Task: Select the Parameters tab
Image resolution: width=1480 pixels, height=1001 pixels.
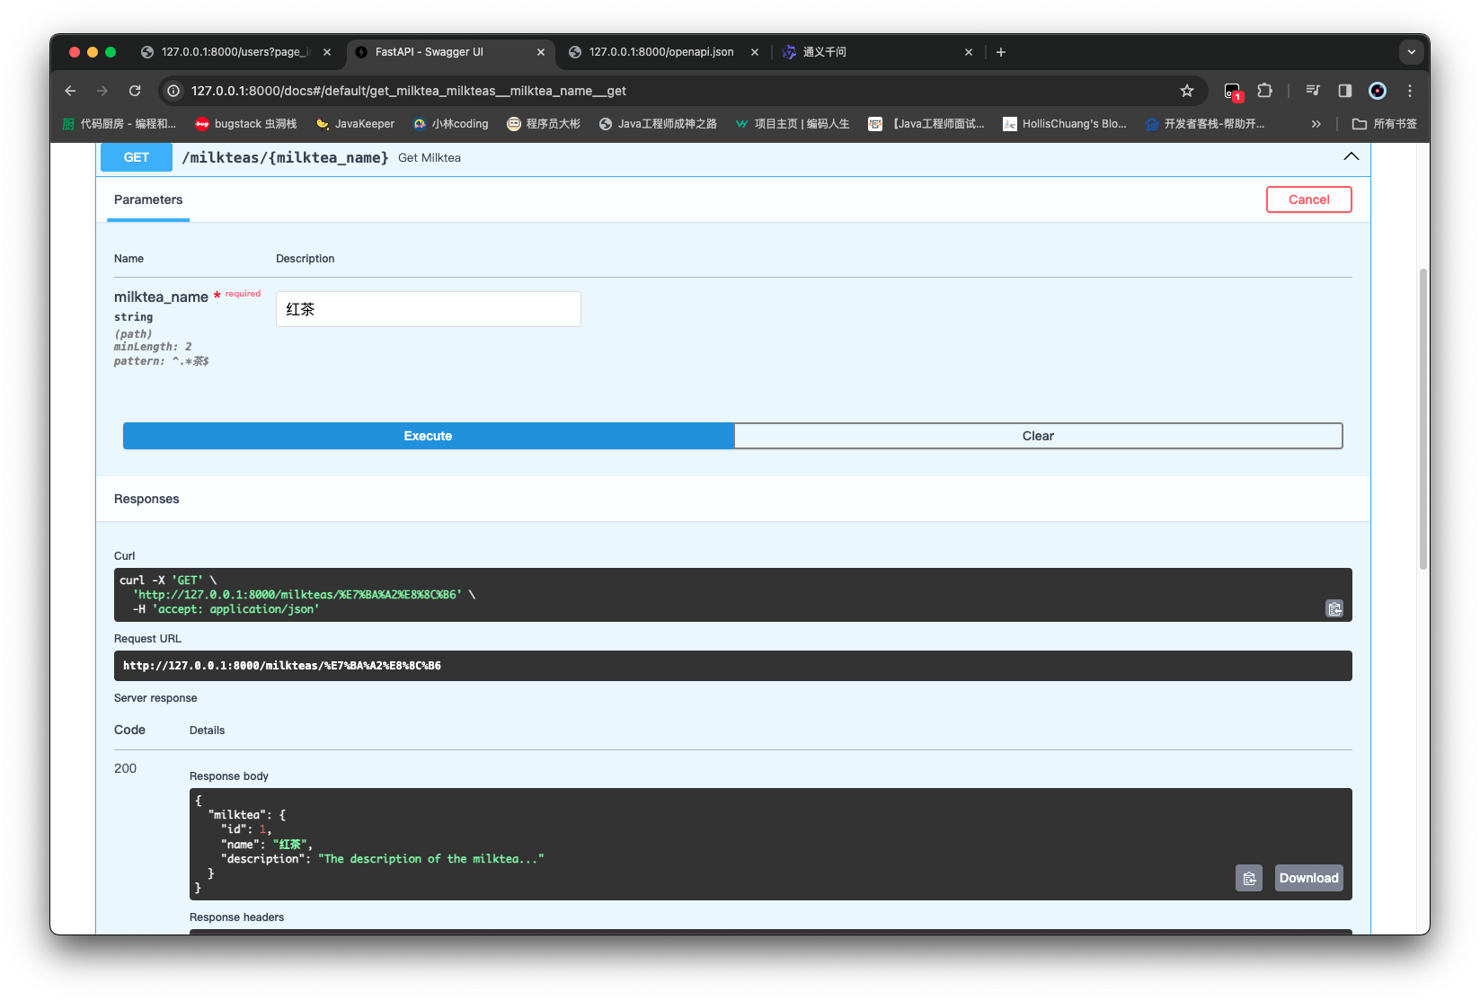Action: pyautogui.click(x=148, y=199)
